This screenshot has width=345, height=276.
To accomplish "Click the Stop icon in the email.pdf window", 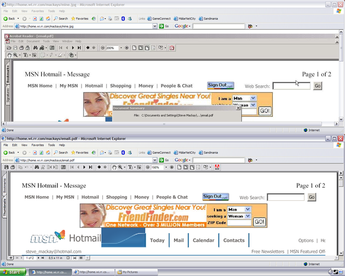I will [x=35, y=153].
